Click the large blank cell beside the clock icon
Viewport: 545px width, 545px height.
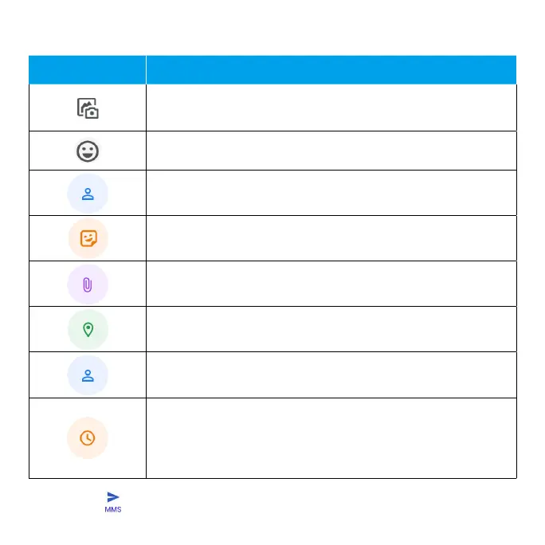331,438
